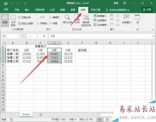Open the 宏 Macros dropdown
The image size is (156, 122).
[138, 20]
